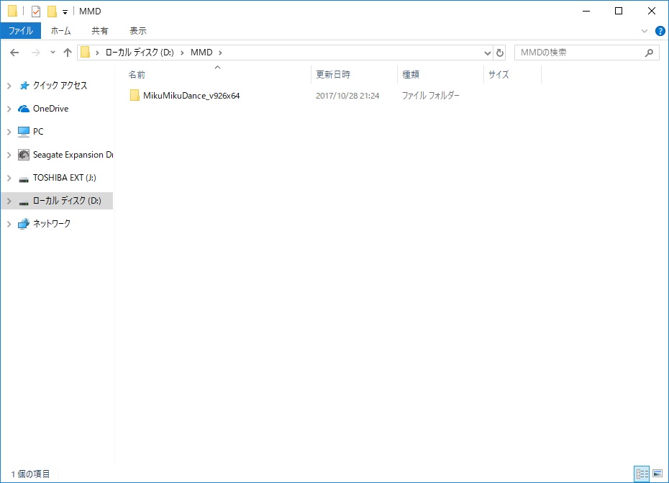Select Seagate Expansion Drive in navigation pane
669x483 pixels.
[x=73, y=155]
